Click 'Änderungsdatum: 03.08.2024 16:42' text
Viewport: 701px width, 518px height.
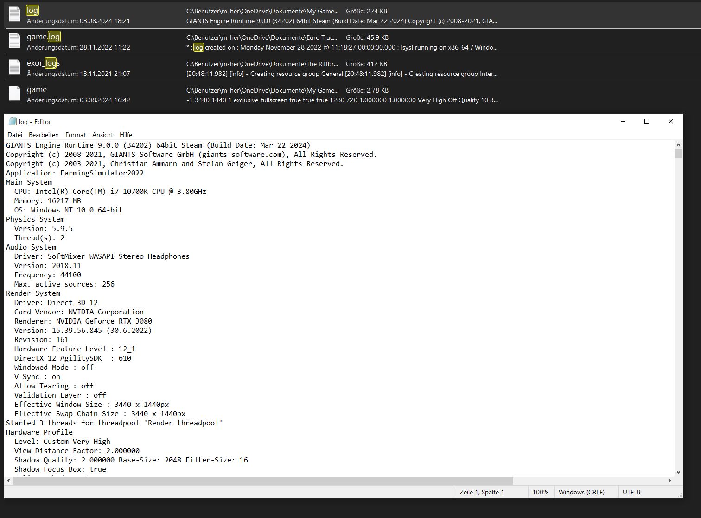click(x=78, y=100)
